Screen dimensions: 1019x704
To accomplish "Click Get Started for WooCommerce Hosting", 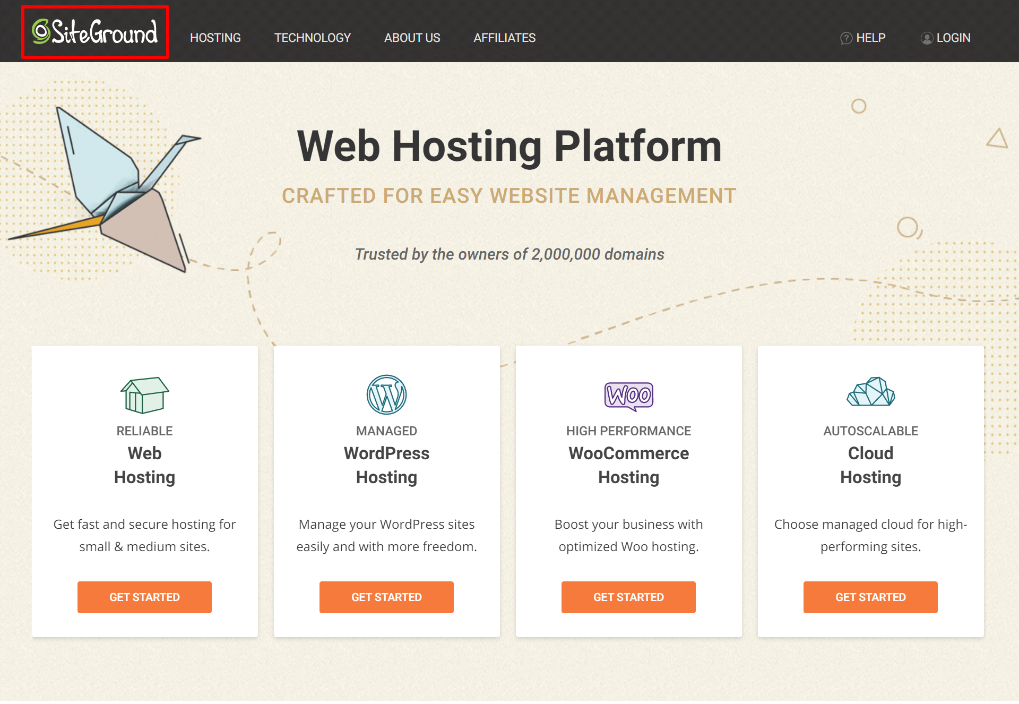I will pos(629,596).
